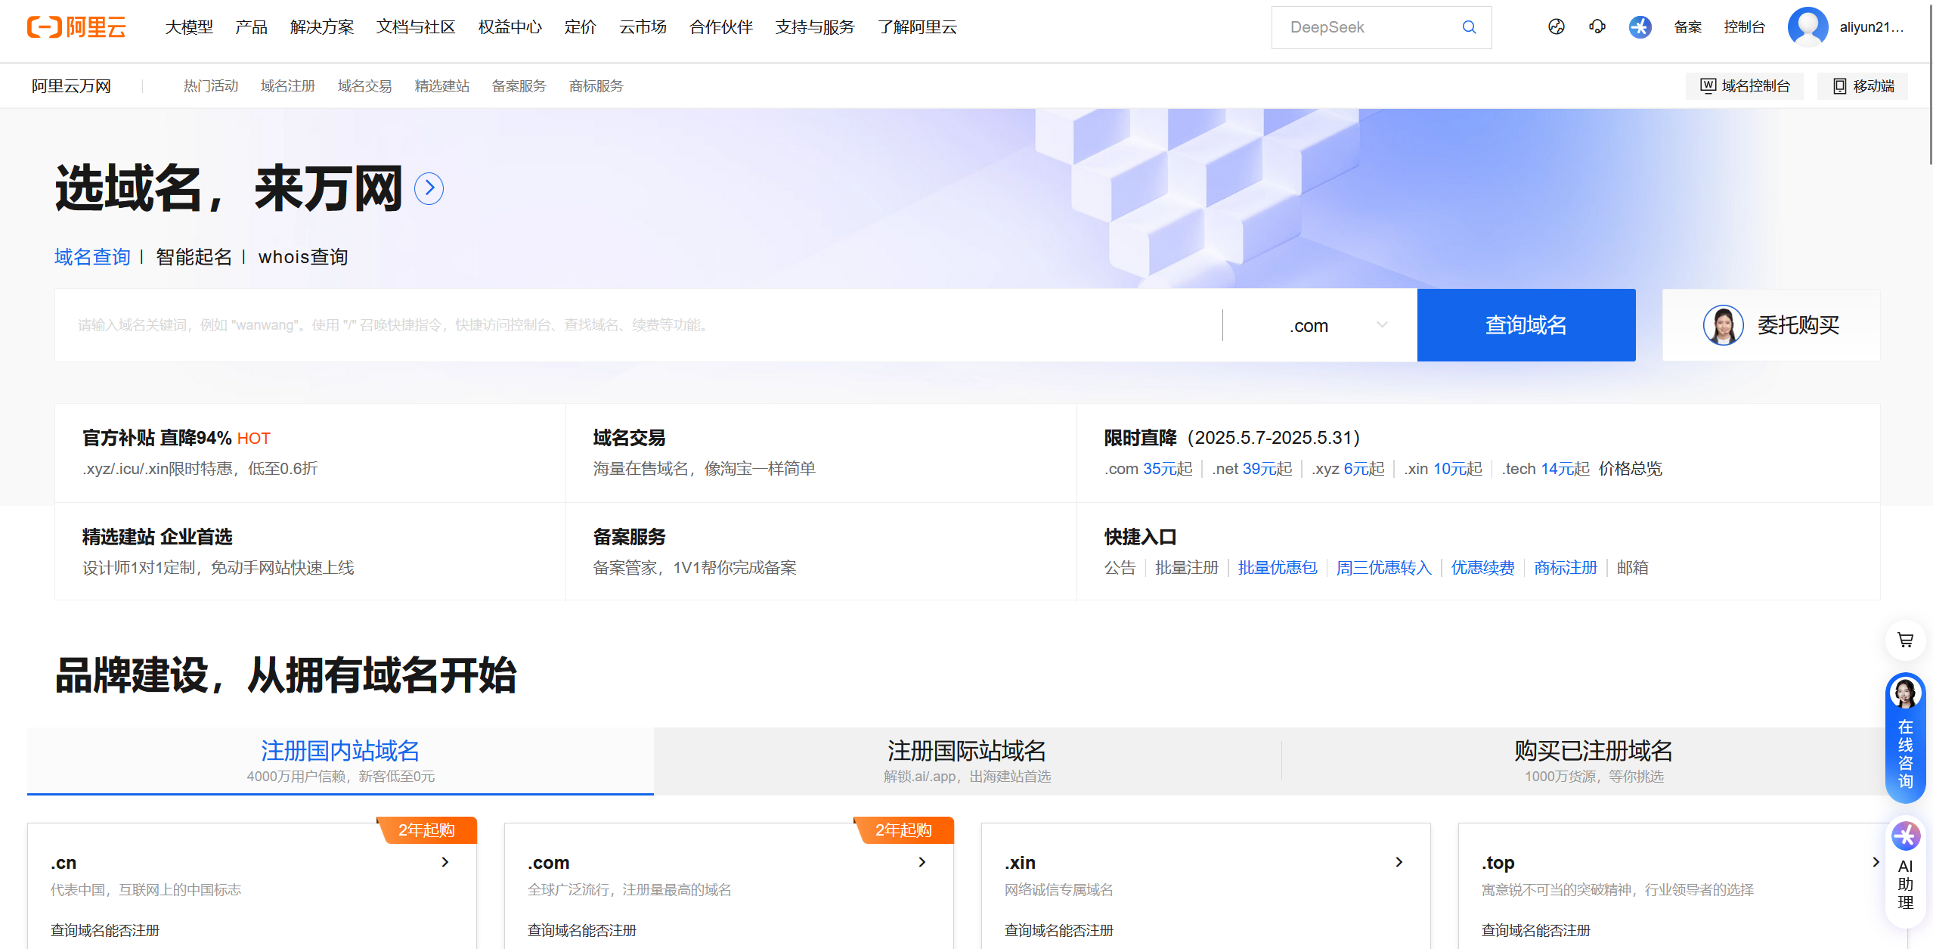Switch to 智能起名 search mode

tap(194, 257)
